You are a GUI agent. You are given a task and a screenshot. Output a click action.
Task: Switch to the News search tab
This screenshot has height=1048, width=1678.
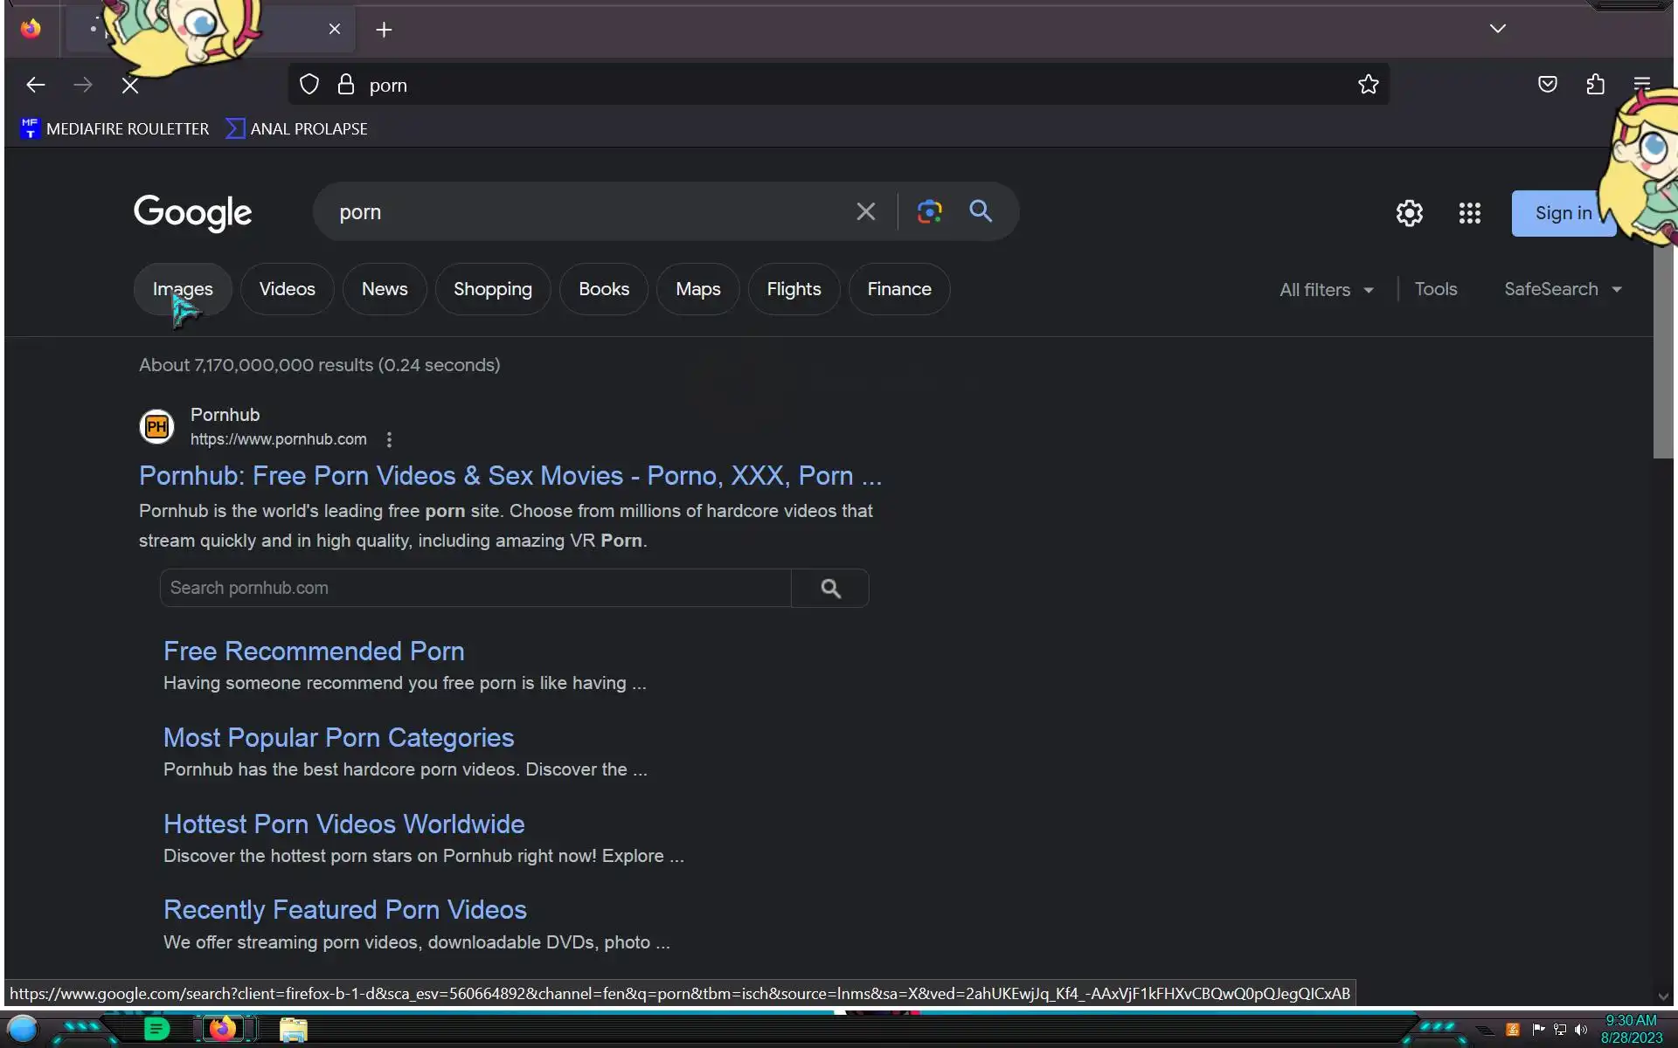pyautogui.click(x=385, y=289)
